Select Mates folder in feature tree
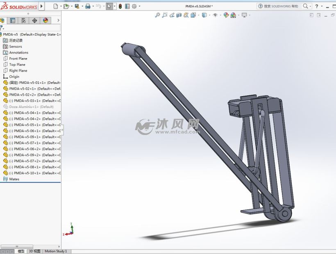The height and width of the screenshot is (254, 336). (14, 179)
